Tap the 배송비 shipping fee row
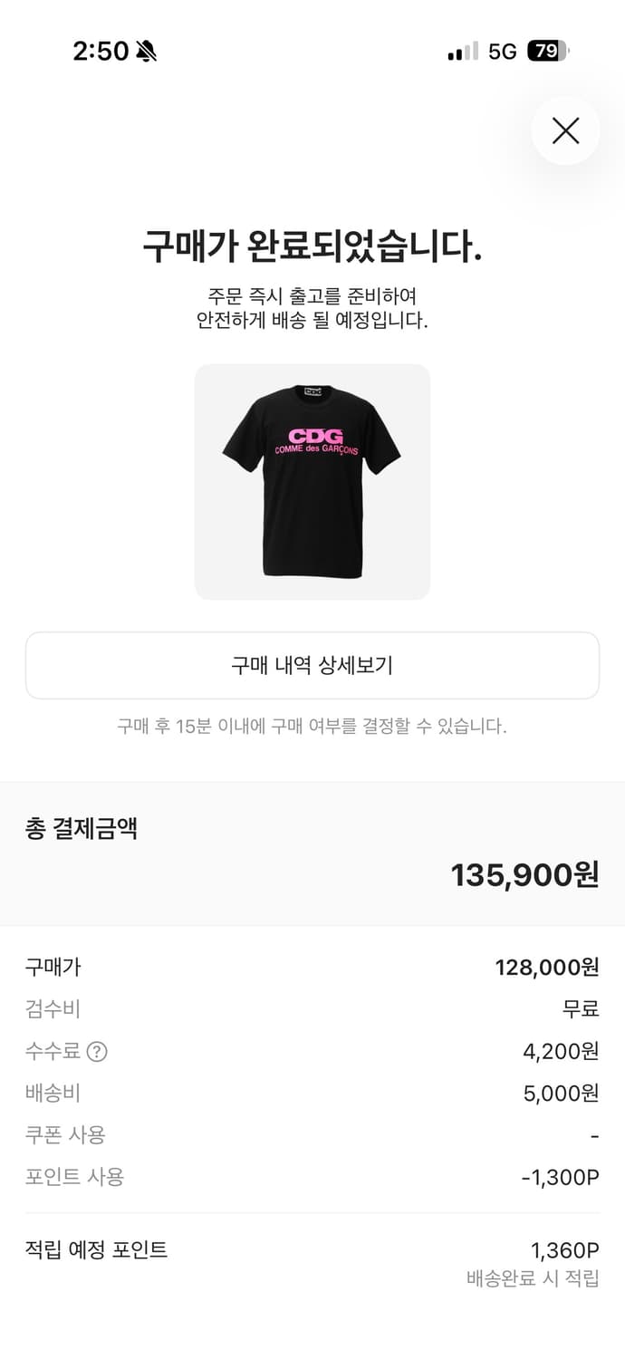The height and width of the screenshot is (1359, 625). click(x=312, y=1094)
